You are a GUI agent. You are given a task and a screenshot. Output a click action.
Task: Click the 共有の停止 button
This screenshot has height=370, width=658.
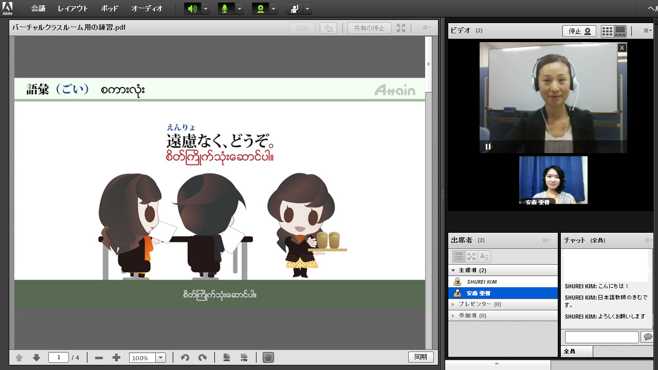[x=369, y=28]
